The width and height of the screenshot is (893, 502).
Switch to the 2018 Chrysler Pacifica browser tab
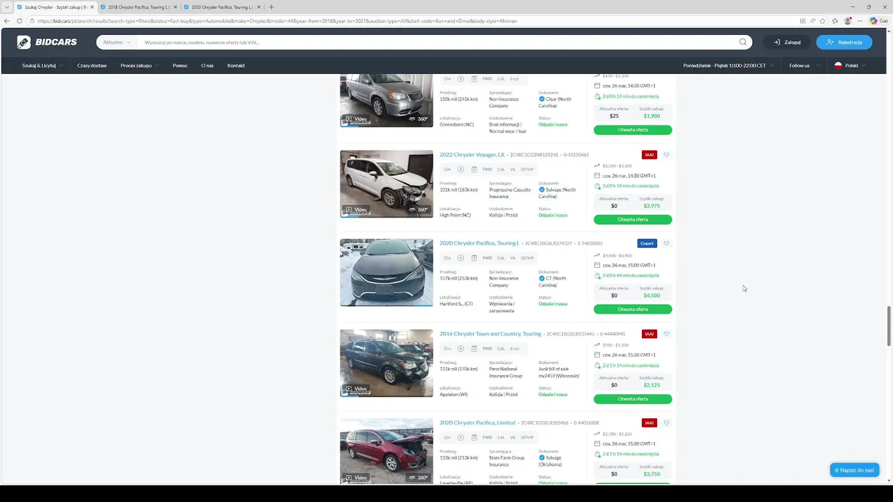(x=137, y=7)
